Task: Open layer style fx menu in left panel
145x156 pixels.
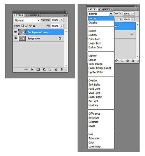Action: tap(32, 69)
